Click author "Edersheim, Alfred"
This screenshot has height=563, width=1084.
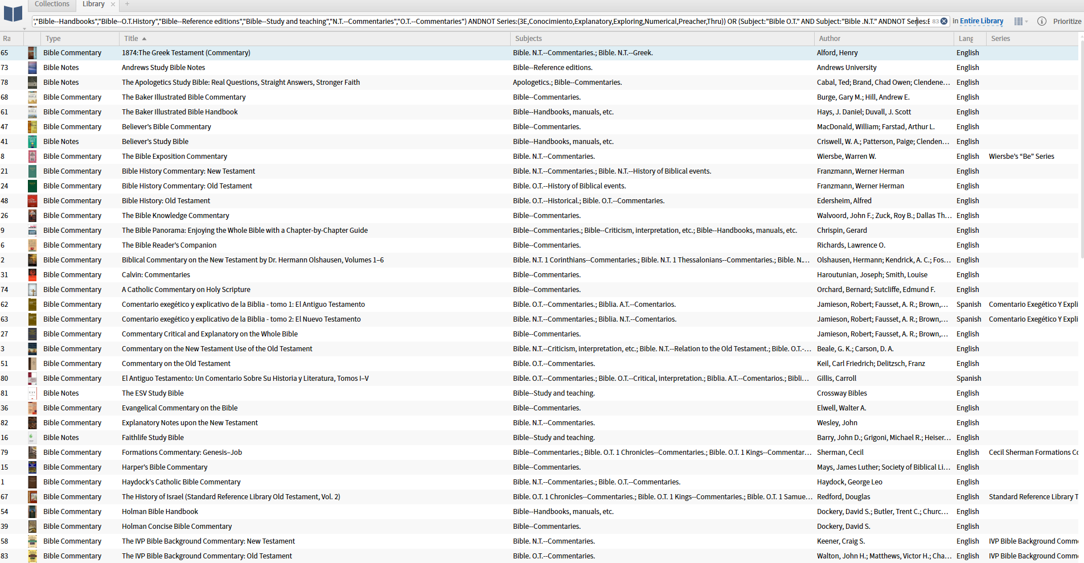[x=844, y=201]
